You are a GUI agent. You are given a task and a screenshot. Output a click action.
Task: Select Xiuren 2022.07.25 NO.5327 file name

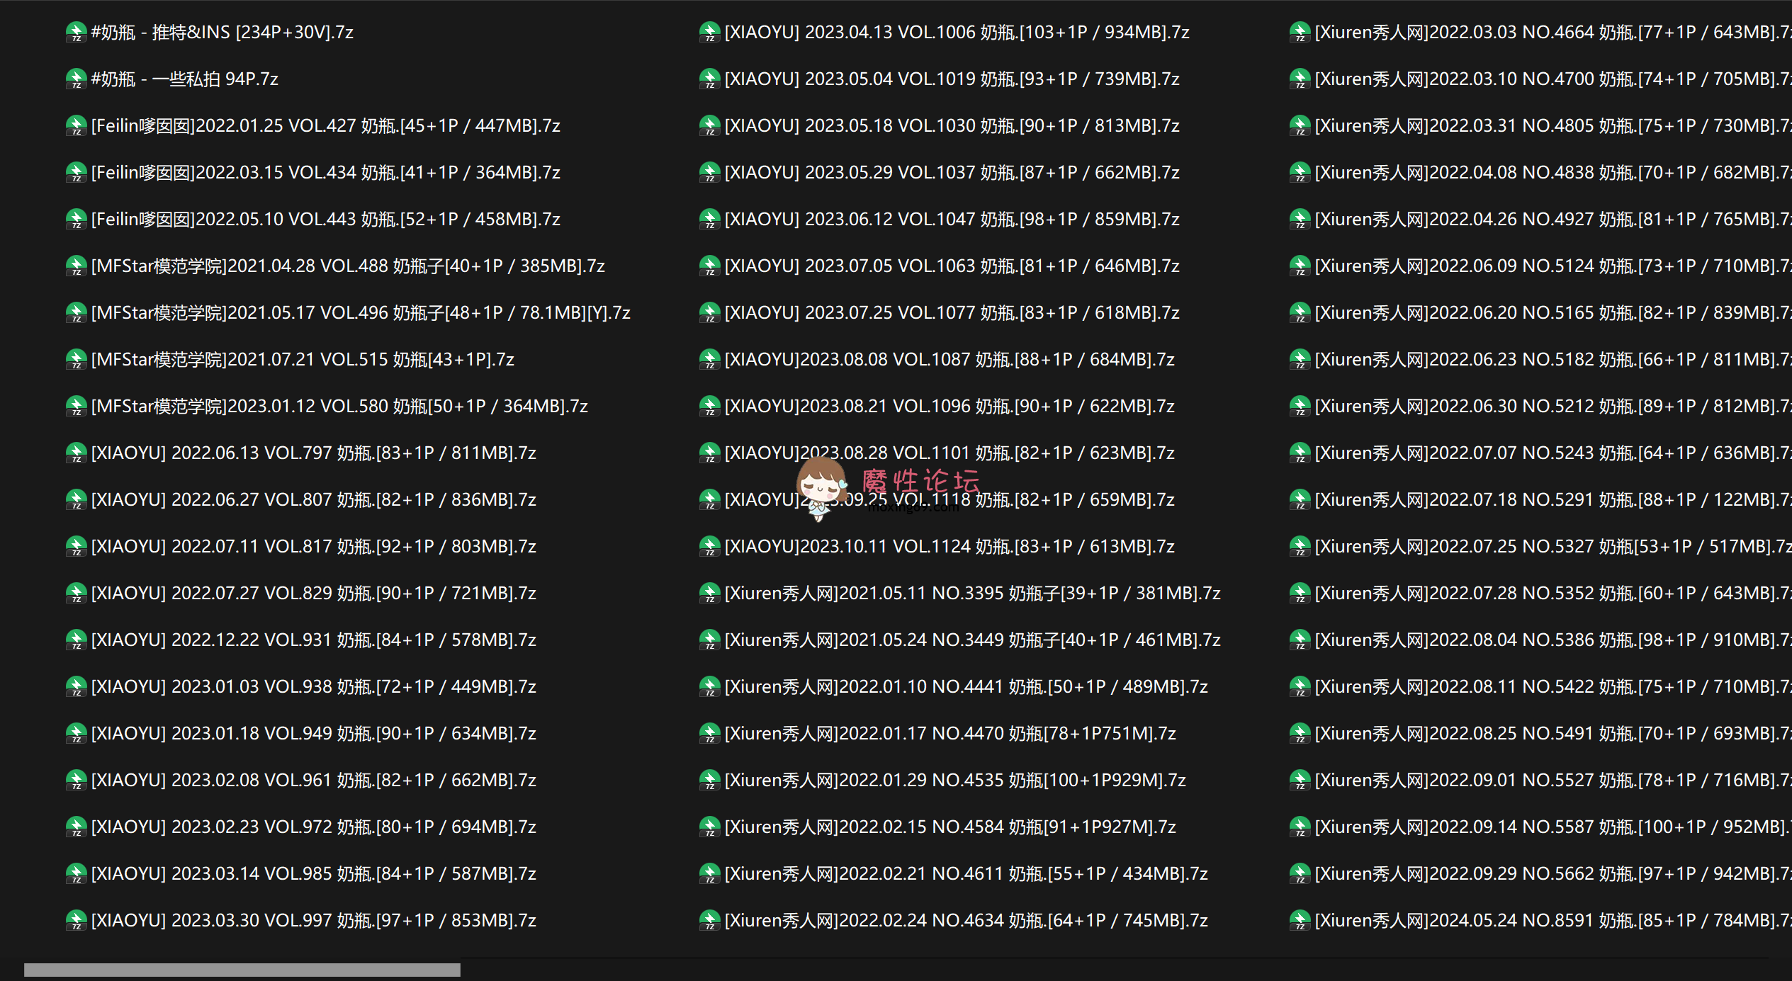click(x=1552, y=547)
